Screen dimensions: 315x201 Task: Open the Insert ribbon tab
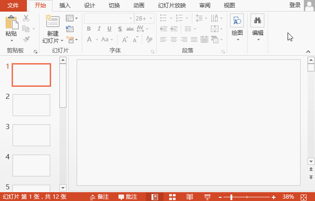coord(65,6)
